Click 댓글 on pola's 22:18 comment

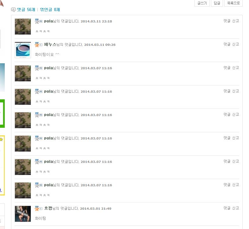point(227,21)
